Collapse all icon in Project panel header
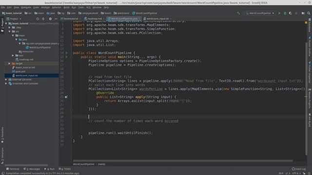Viewport: 312px width, 175px height. (x=43, y=18)
